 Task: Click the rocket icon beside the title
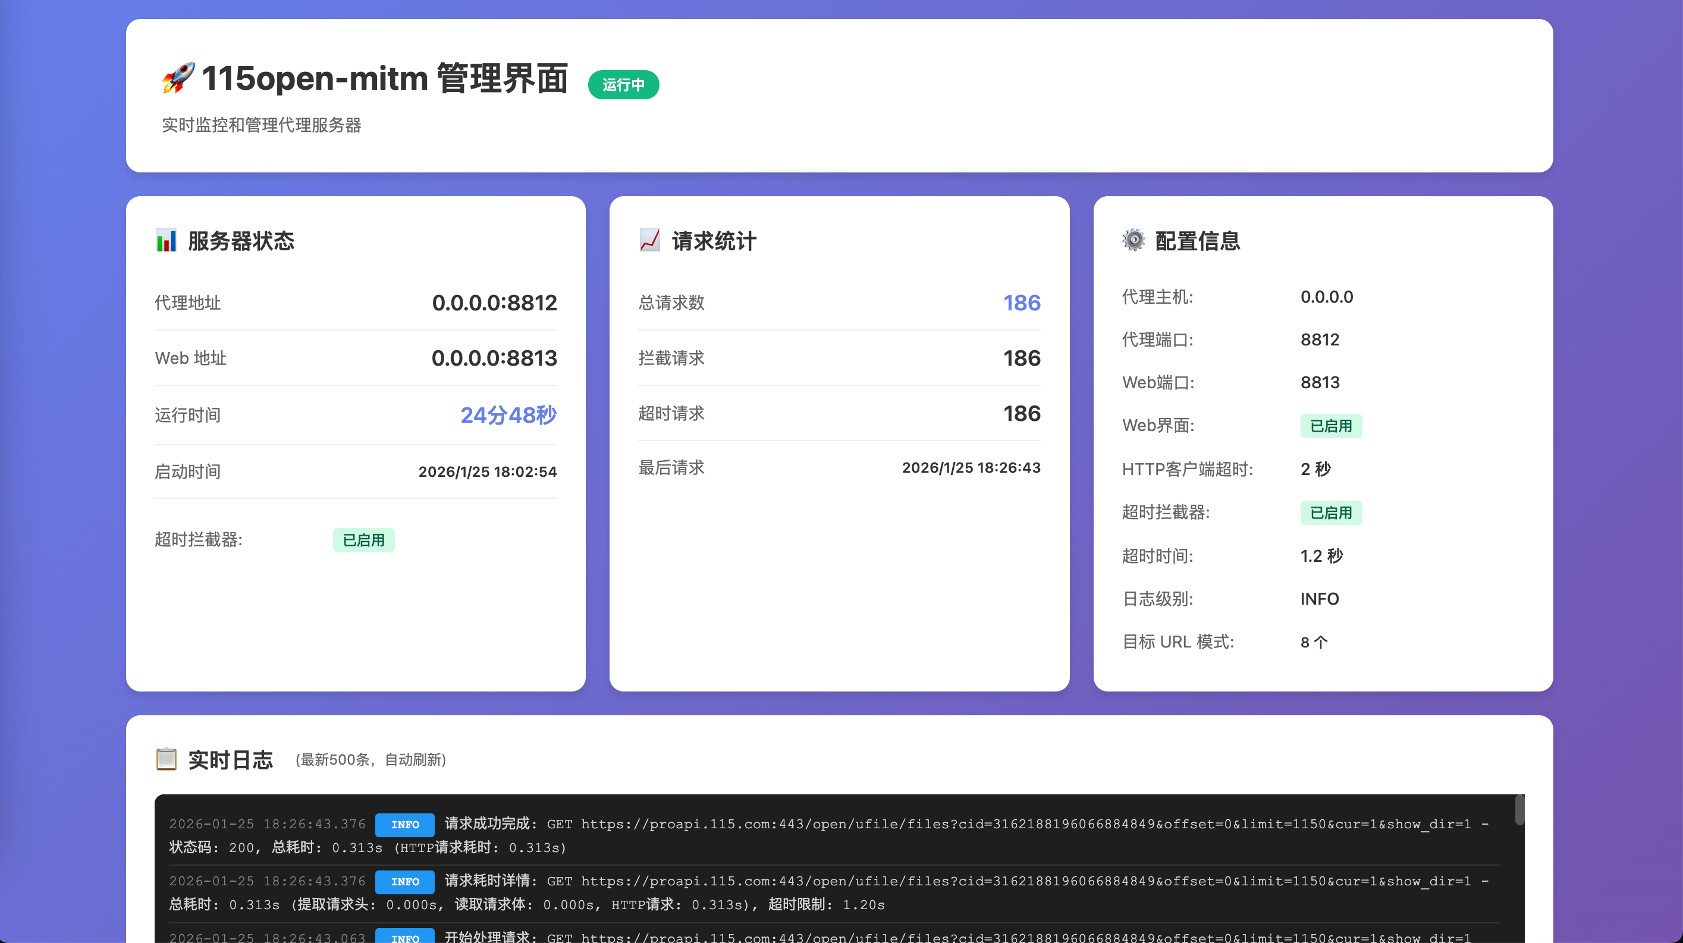pos(178,78)
